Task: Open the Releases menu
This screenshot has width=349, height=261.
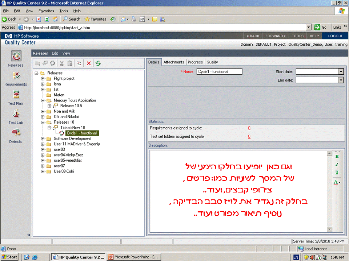Action: [x=40, y=53]
